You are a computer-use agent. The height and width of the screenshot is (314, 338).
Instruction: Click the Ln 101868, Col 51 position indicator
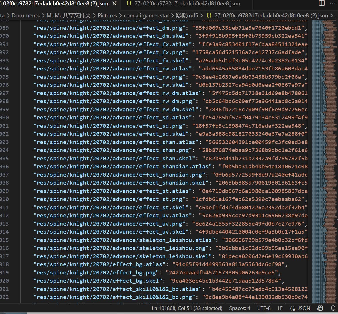187,308
